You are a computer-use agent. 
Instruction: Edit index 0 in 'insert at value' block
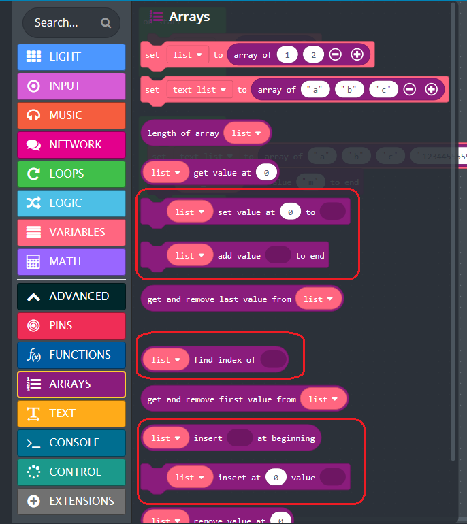[276, 478]
